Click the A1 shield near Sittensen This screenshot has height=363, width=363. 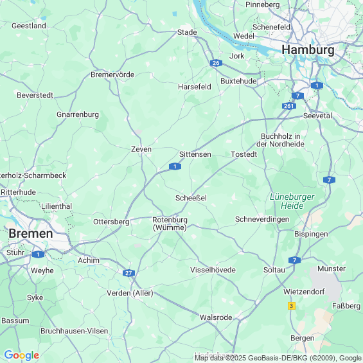pyautogui.click(x=175, y=166)
